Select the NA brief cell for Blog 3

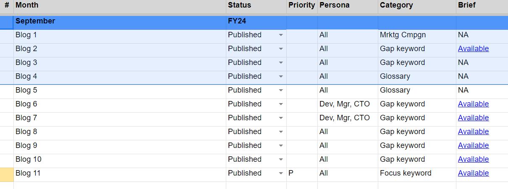point(482,64)
